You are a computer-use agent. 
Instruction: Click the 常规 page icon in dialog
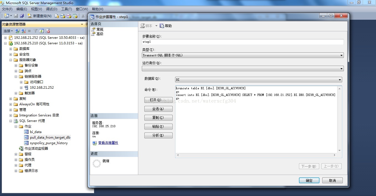coord(93,29)
